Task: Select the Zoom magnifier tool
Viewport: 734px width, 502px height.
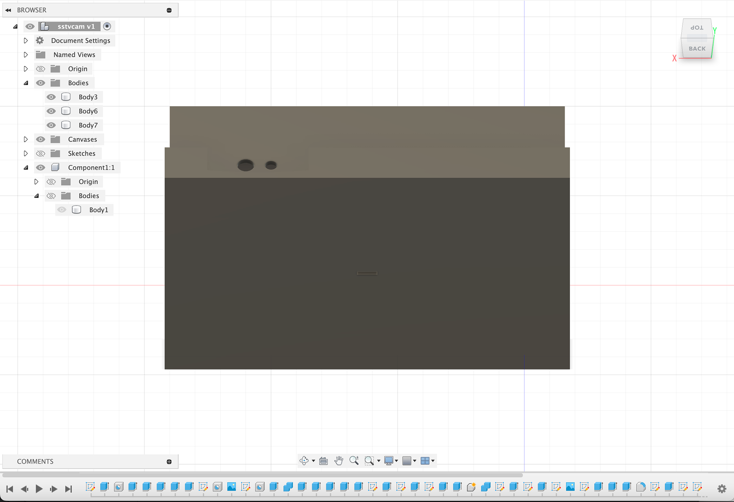Action: tap(354, 461)
